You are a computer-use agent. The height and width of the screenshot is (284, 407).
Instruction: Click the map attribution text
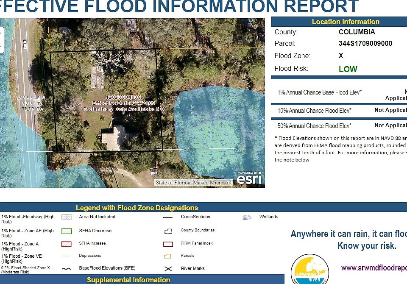click(194, 183)
